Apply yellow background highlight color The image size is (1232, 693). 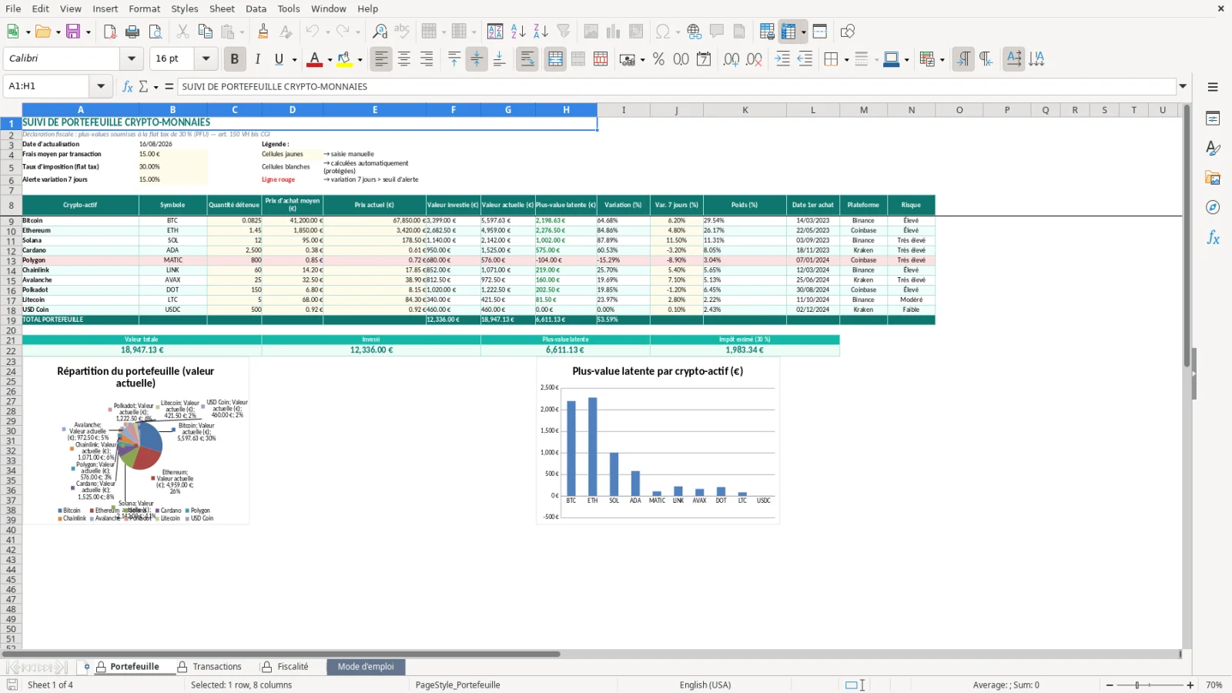click(x=344, y=59)
